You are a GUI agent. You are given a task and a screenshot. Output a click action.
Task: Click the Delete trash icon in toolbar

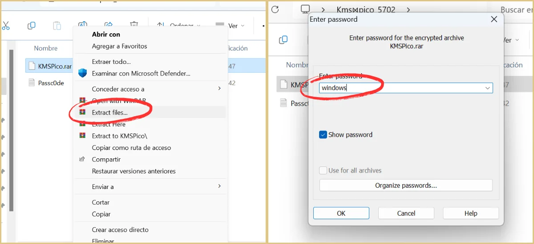[x=134, y=25]
